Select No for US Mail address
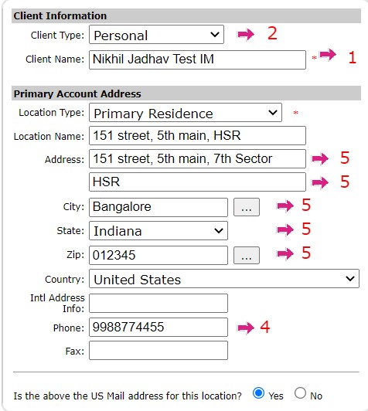 pyautogui.click(x=300, y=393)
